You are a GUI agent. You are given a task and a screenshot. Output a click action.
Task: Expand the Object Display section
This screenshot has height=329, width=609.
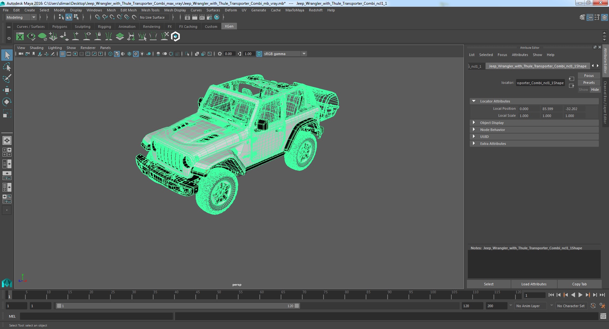coord(474,123)
